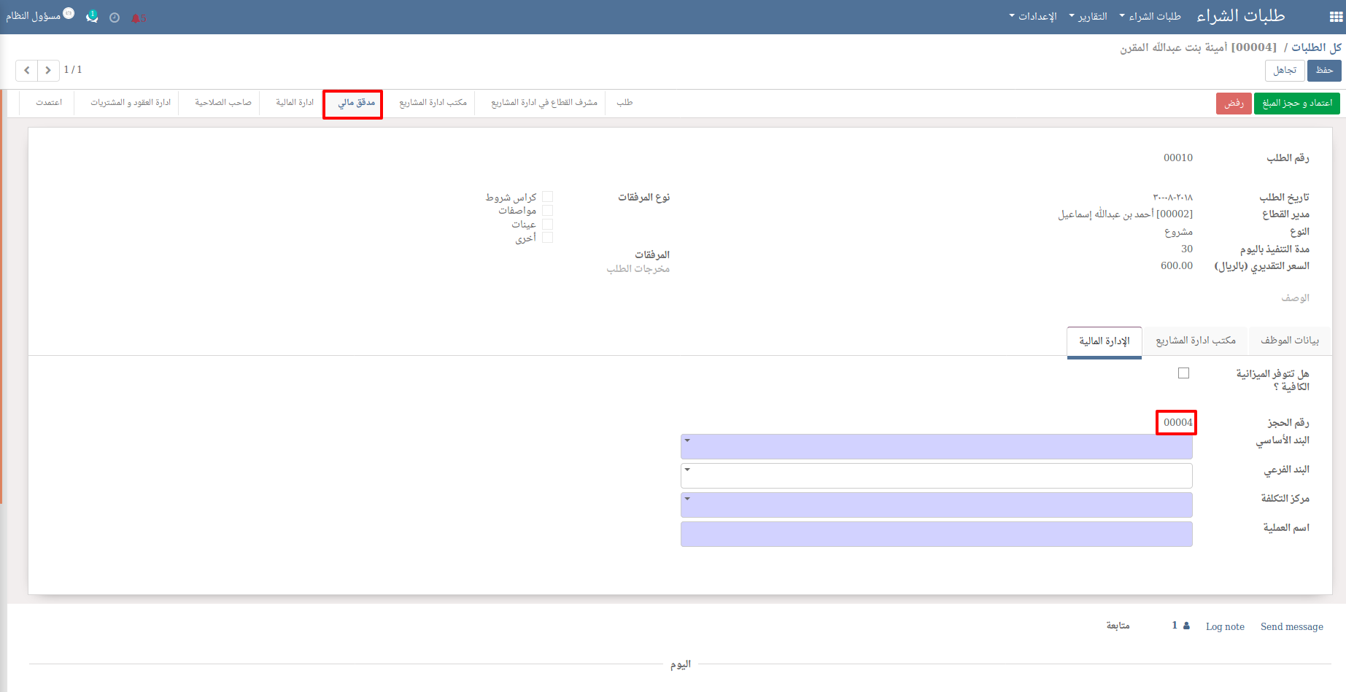
Task: Go to previous record arrow
Action: [27, 70]
